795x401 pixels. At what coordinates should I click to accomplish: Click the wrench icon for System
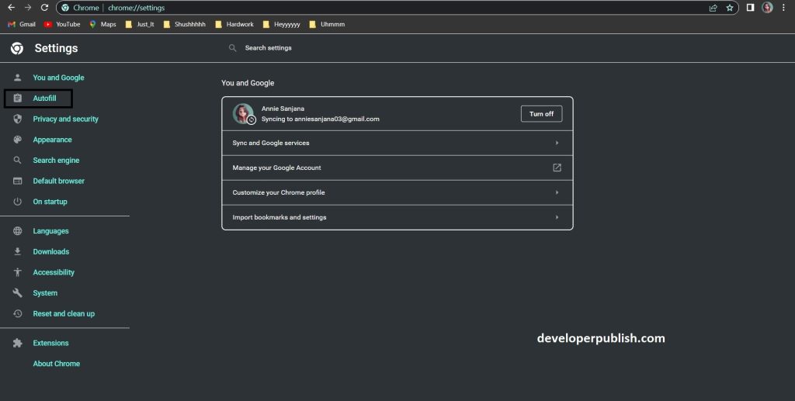tap(17, 292)
